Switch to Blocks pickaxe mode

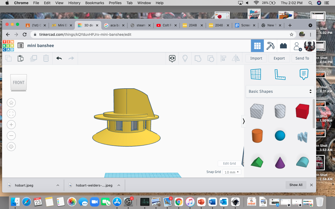point(270,46)
